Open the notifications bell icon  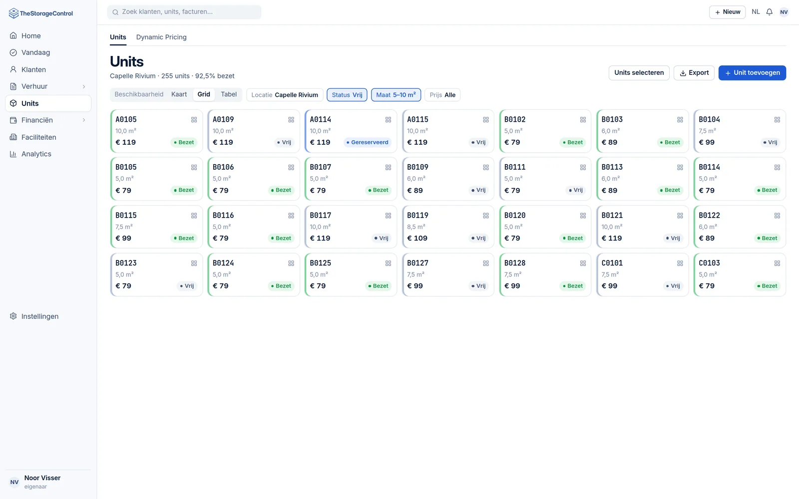[769, 12]
